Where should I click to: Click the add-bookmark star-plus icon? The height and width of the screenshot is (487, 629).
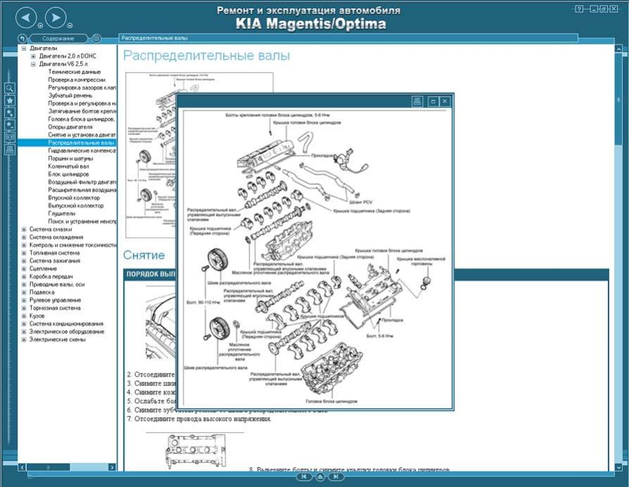point(10,113)
